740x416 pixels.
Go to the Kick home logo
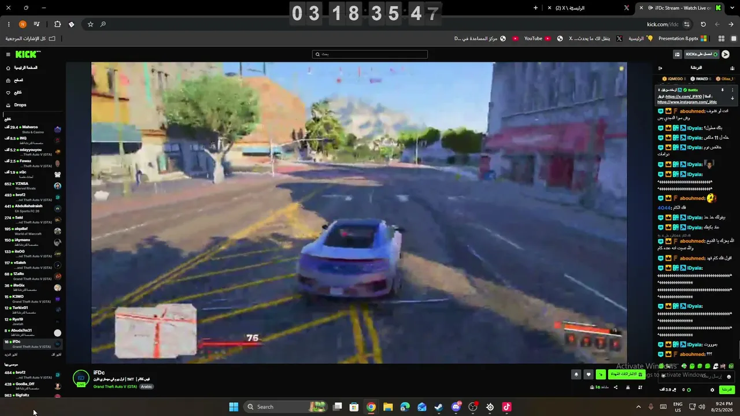[28, 54]
